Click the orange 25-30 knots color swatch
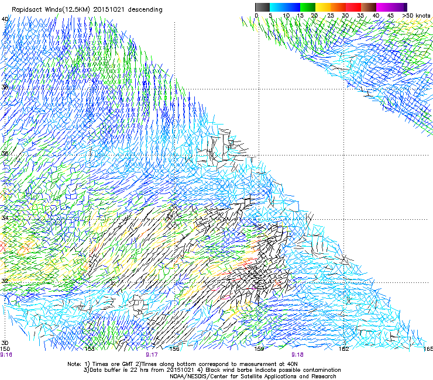 pos(338,7)
